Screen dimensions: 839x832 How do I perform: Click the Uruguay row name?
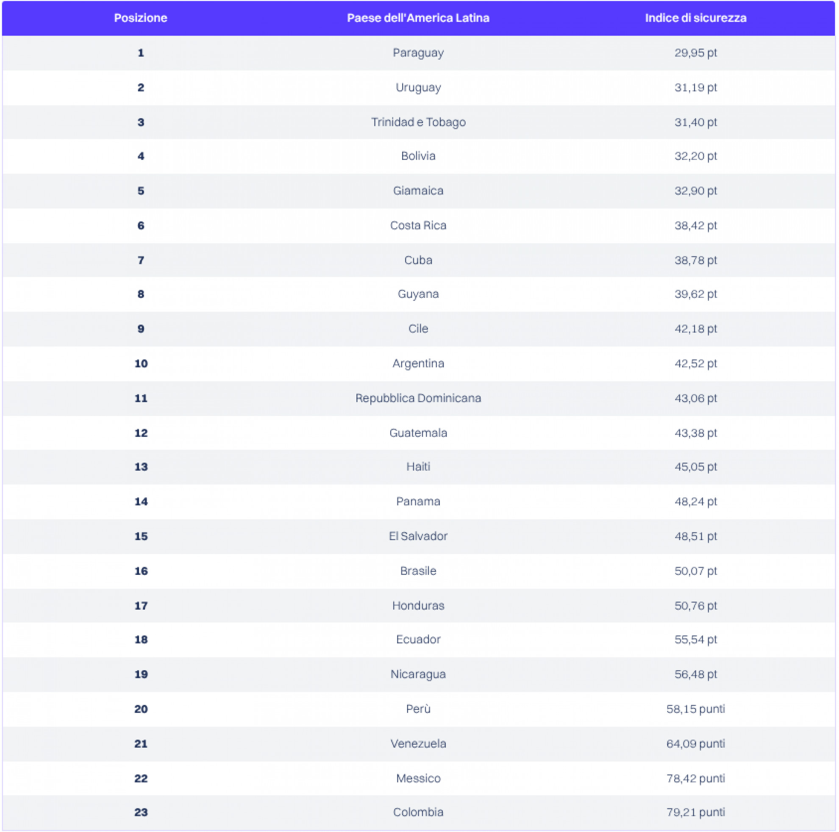(418, 87)
